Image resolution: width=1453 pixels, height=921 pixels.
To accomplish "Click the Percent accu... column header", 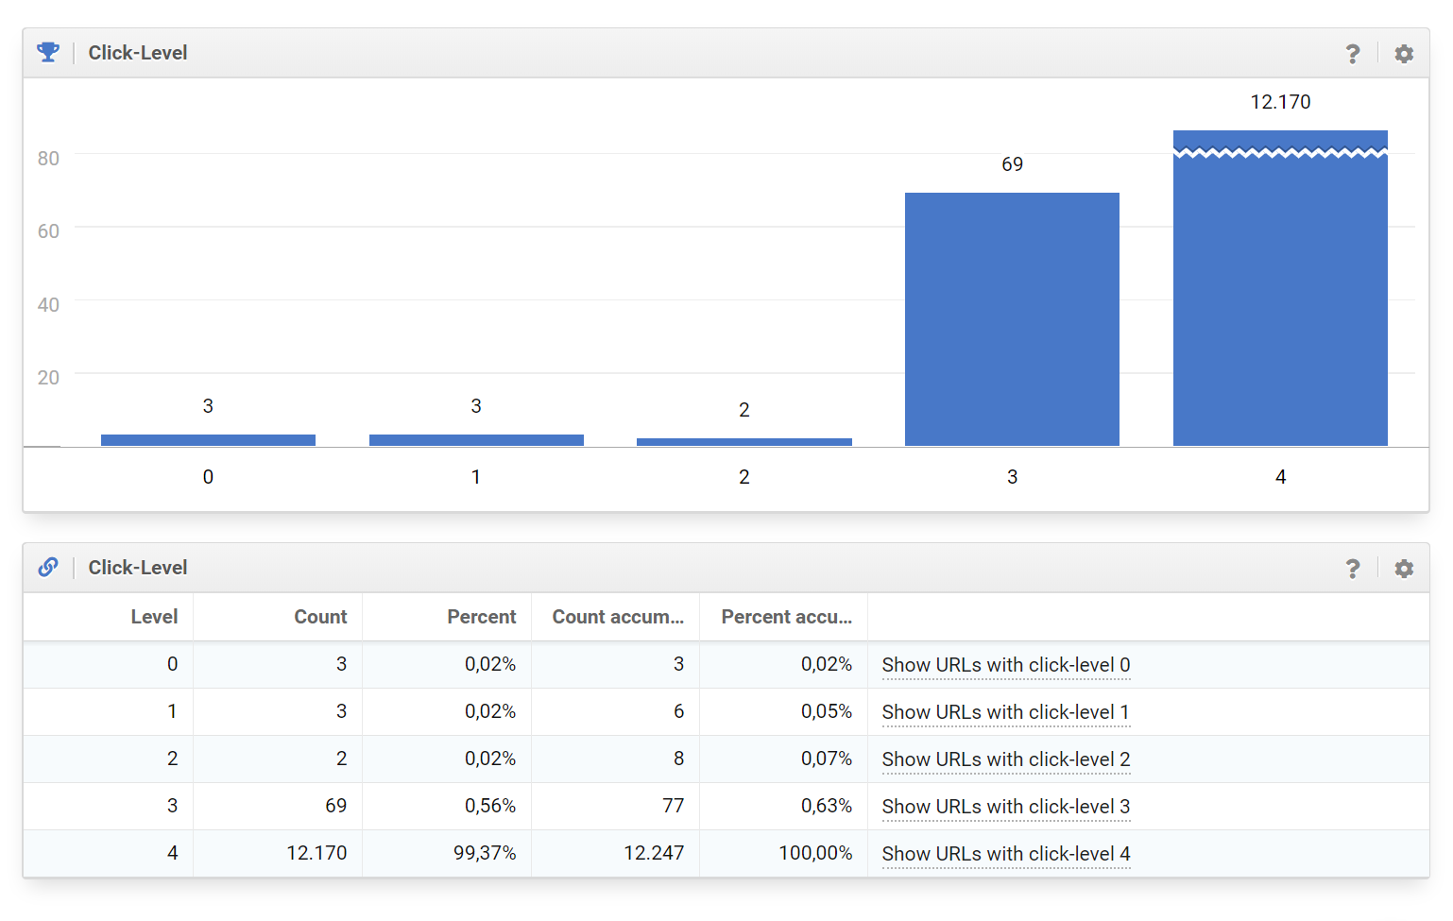I will click(786, 617).
